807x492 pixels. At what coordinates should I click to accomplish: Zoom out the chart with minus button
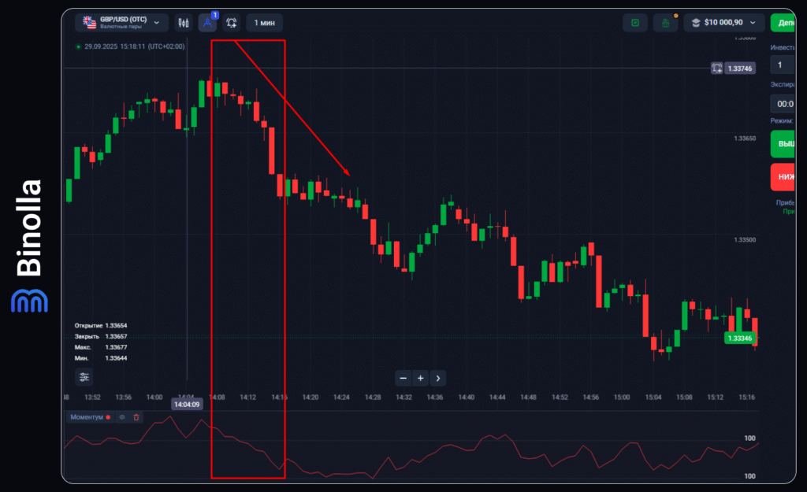click(x=403, y=378)
